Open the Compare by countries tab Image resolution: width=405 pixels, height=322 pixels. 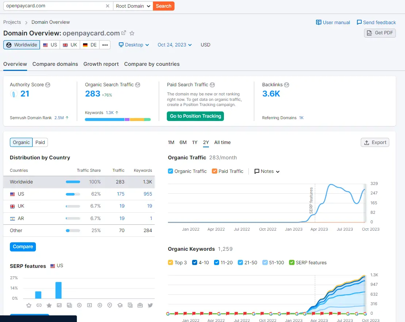click(x=152, y=64)
